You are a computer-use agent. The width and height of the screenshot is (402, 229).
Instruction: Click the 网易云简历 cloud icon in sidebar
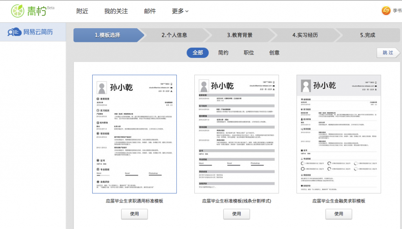(15, 32)
